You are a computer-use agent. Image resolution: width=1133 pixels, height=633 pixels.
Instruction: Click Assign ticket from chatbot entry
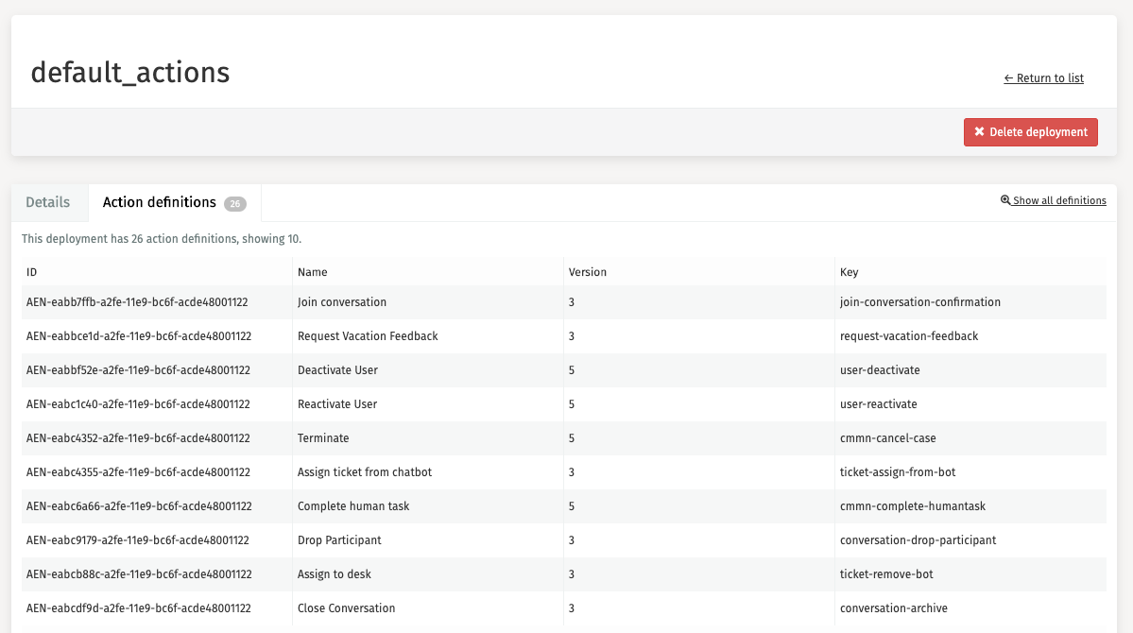click(x=364, y=472)
